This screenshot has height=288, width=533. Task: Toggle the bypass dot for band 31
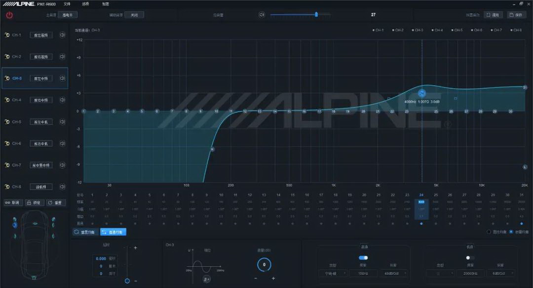522,223
